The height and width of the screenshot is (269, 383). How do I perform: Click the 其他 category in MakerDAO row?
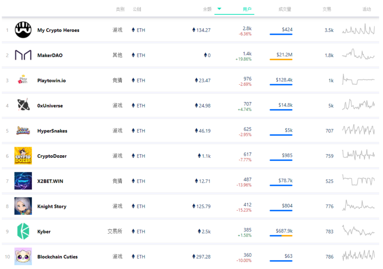117,55
